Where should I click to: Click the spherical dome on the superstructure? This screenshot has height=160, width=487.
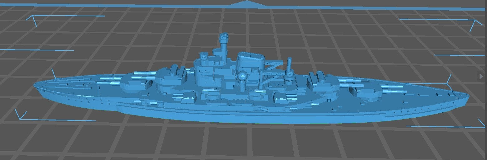(x=243, y=77)
